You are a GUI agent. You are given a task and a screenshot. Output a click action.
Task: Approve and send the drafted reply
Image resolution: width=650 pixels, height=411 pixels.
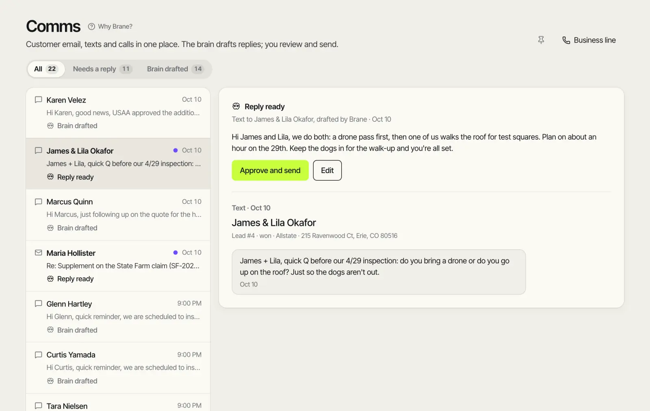[x=270, y=170]
